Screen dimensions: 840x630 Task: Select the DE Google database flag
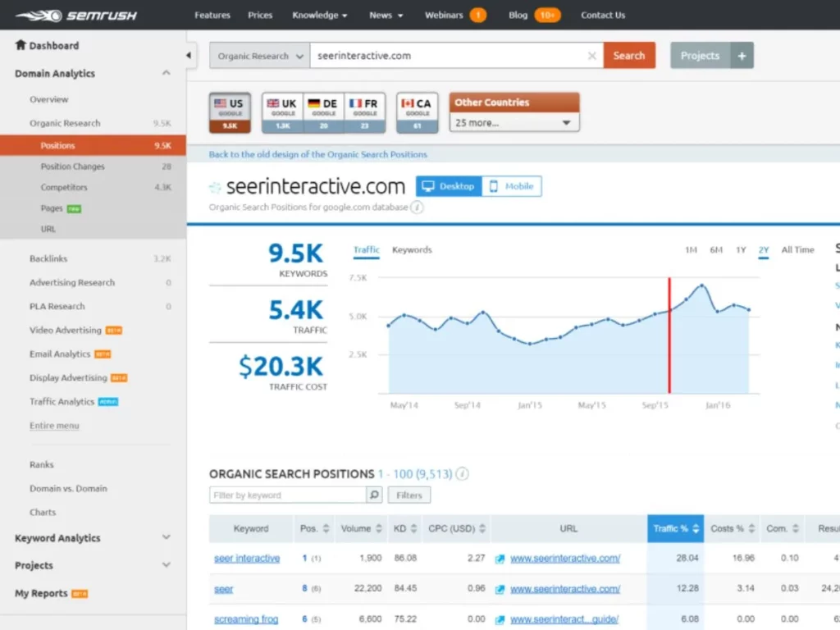[323, 112]
